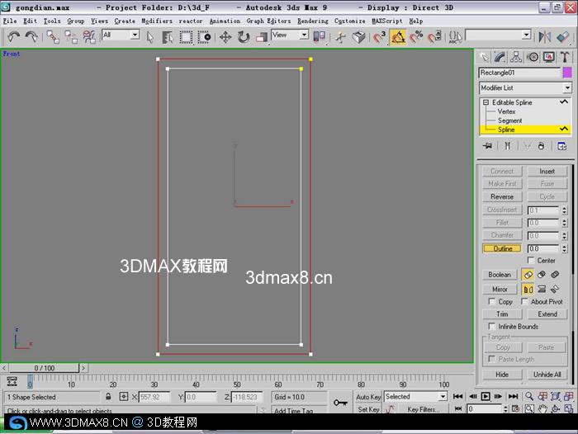
Task: Open the File menu
Action: pos(10,21)
